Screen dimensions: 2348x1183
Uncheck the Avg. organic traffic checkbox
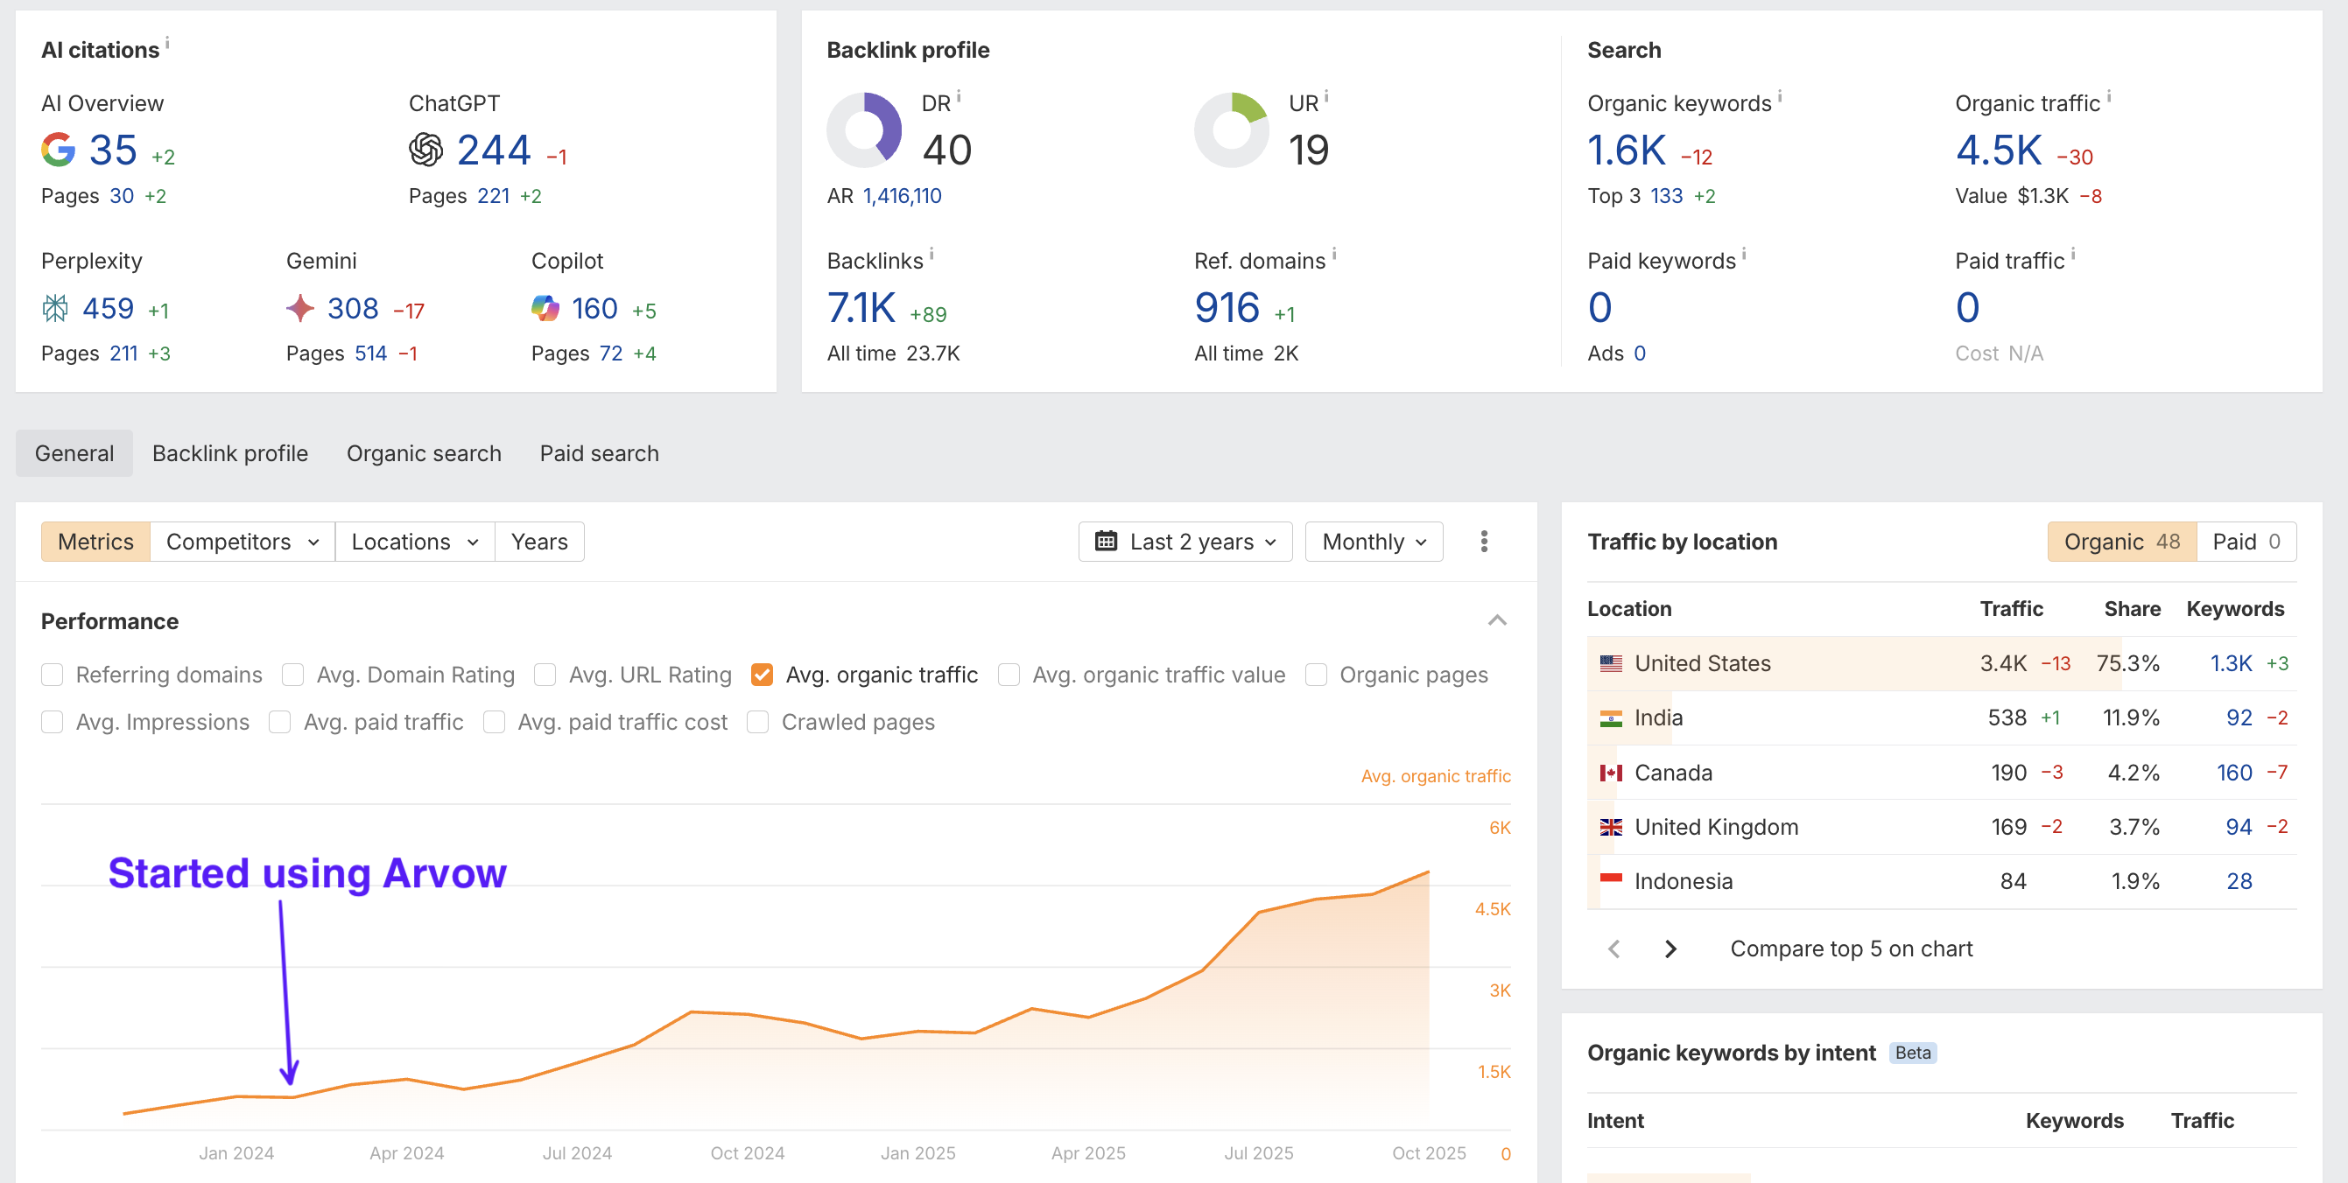tap(762, 675)
